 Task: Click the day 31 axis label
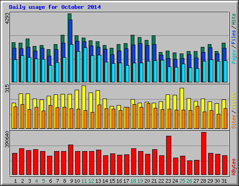224,181
